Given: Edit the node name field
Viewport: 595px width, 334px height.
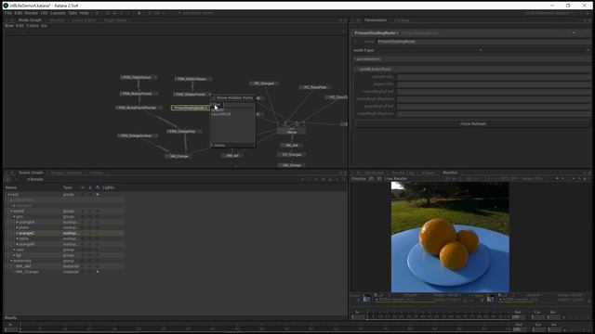Looking at the screenshot, I should click(x=483, y=41).
